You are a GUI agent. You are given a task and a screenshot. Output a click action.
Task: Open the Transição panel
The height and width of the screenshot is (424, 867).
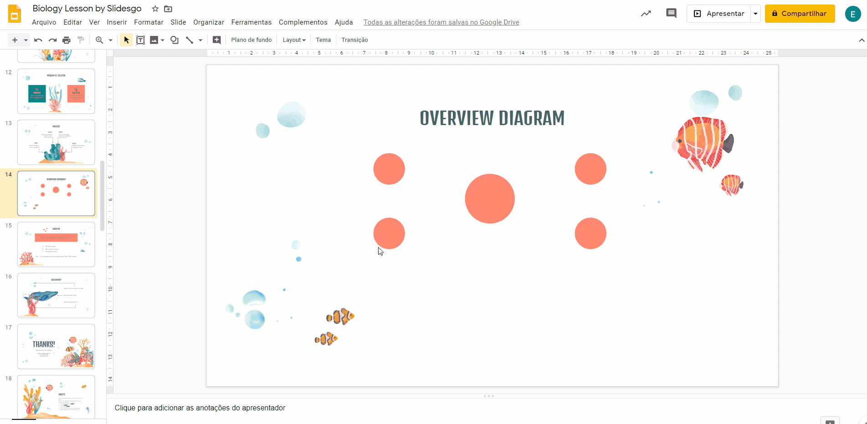pos(354,40)
